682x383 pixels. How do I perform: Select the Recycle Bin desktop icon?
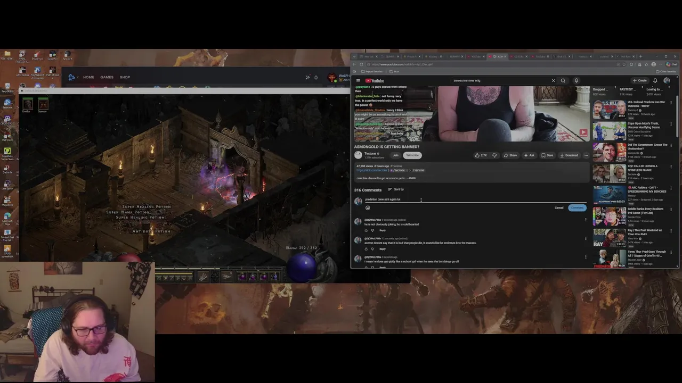[7, 87]
